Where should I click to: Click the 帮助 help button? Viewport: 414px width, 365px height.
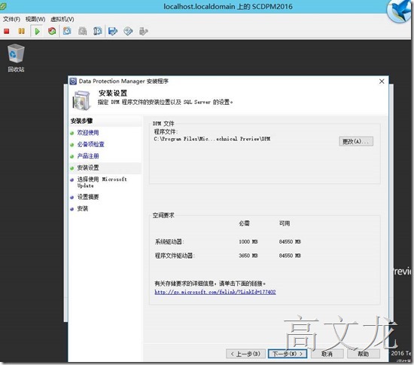tap(364, 354)
